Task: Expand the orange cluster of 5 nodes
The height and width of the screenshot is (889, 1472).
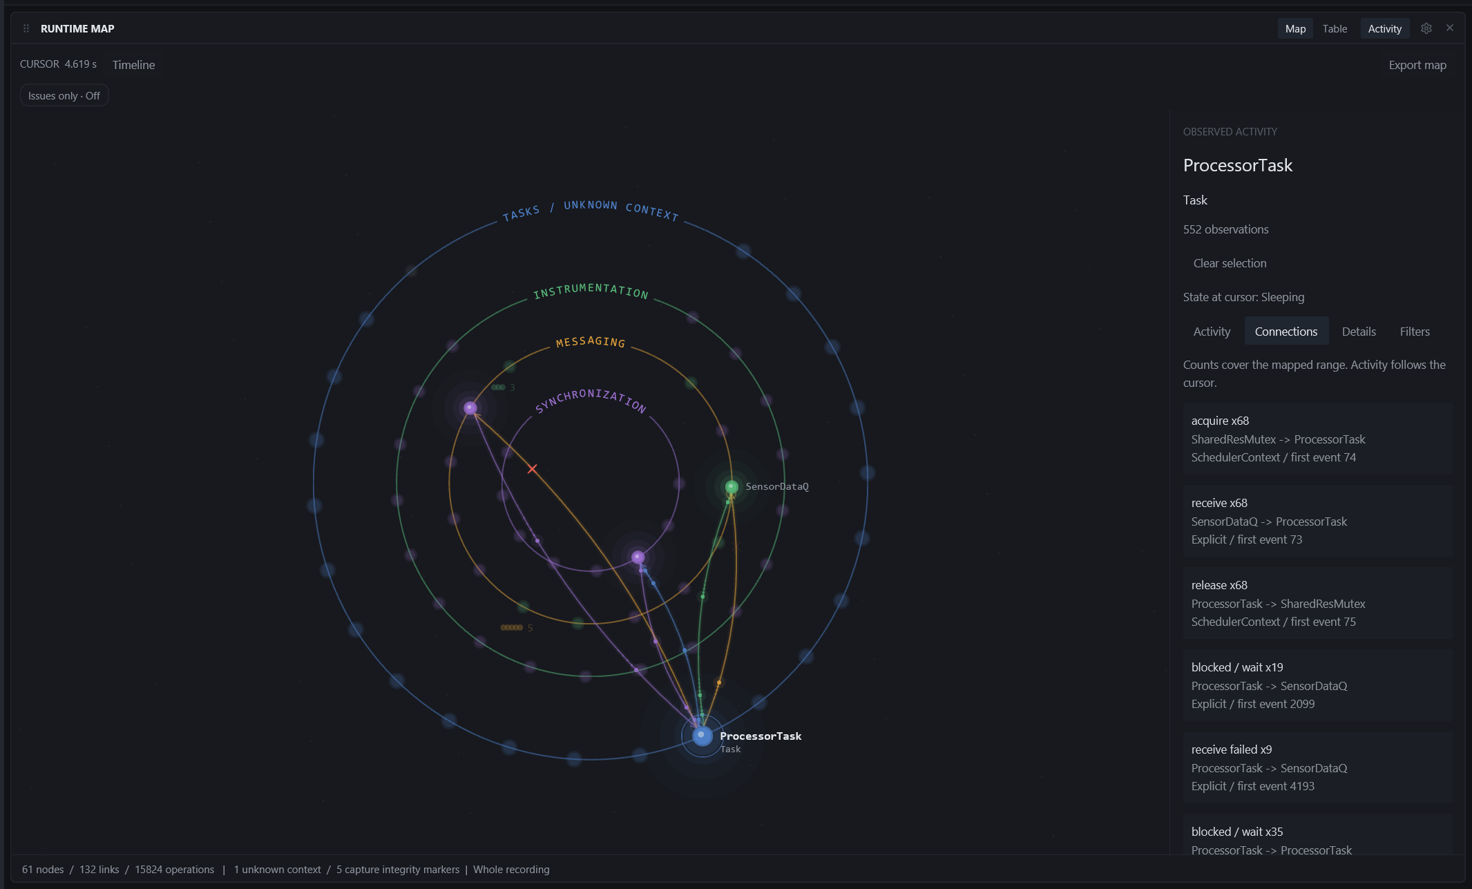Action: [516, 627]
